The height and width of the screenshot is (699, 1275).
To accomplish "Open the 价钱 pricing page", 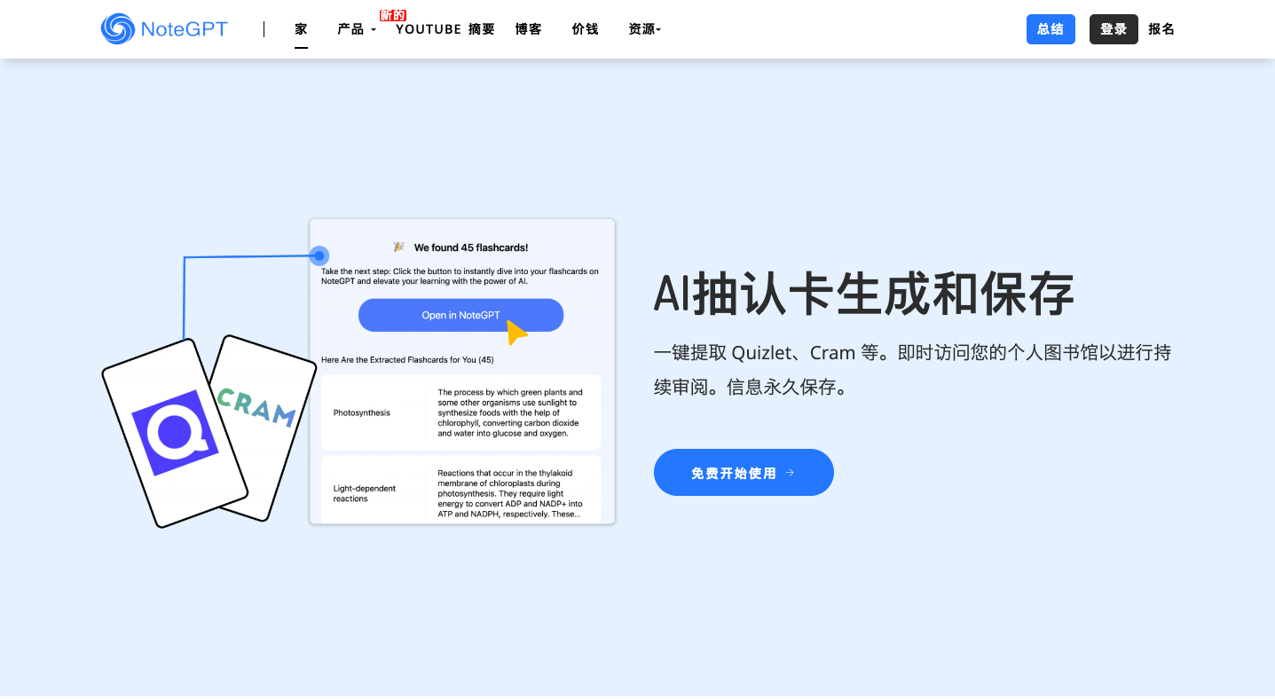I will pyautogui.click(x=585, y=29).
